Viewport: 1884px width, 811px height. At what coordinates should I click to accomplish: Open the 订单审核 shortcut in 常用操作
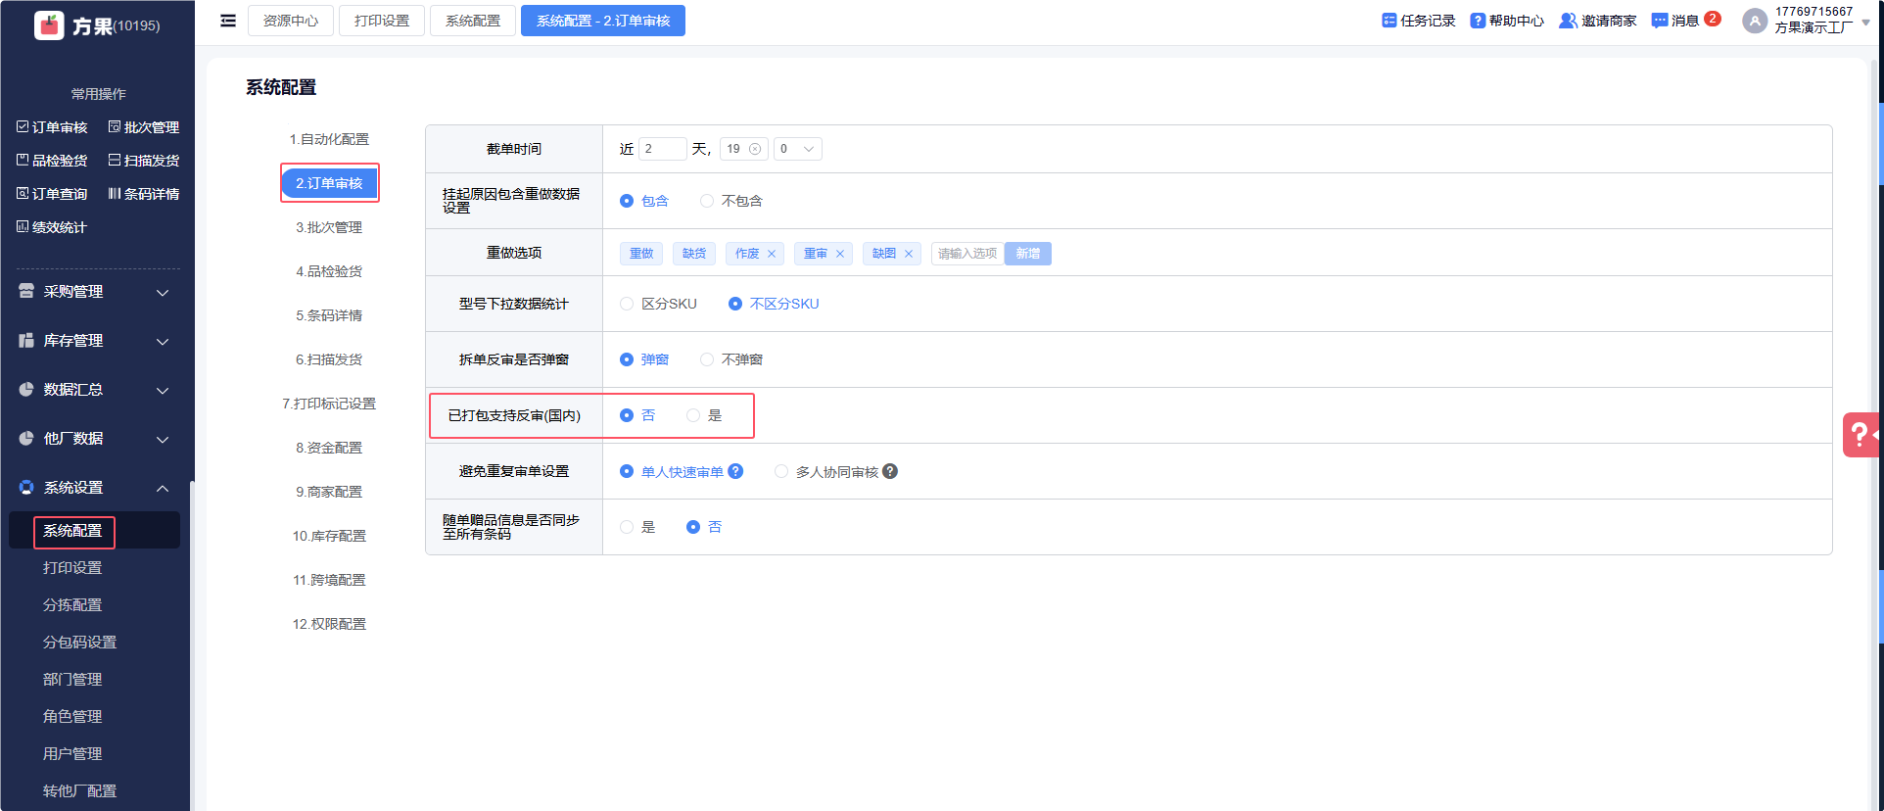pyautogui.click(x=53, y=127)
